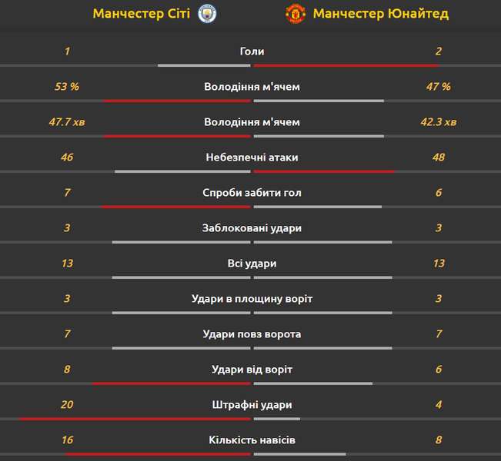Click the Manchester United club crest
The height and width of the screenshot is (461, 501).
click(x=296, y=14)
